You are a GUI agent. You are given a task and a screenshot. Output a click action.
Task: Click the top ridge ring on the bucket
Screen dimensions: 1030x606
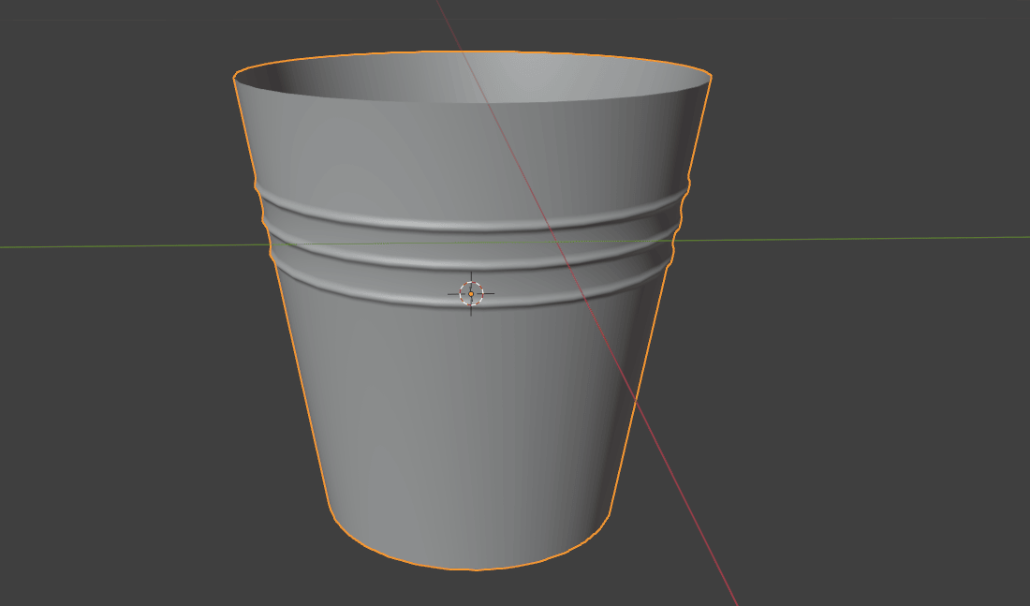pos(468,222)
